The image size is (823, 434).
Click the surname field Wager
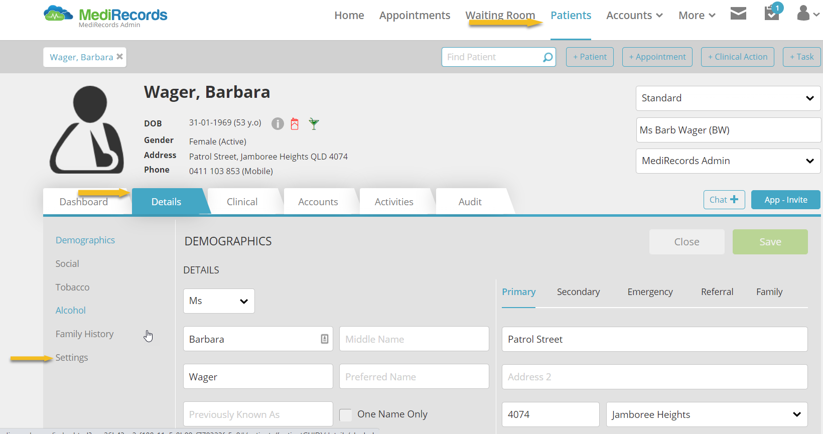pos(258,376)
